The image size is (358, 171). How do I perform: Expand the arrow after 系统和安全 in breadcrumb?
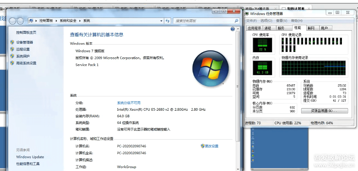(x=80, y=21)
